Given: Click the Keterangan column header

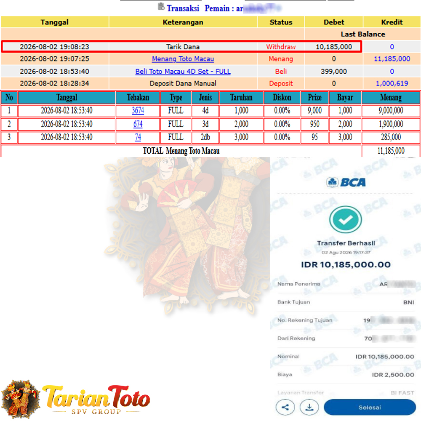Looking at the screenshot, I should pos(183,22).
